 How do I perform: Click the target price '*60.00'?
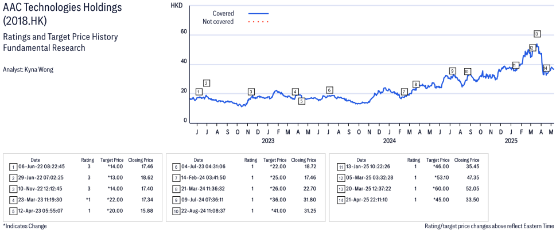[x=441, y=188]
